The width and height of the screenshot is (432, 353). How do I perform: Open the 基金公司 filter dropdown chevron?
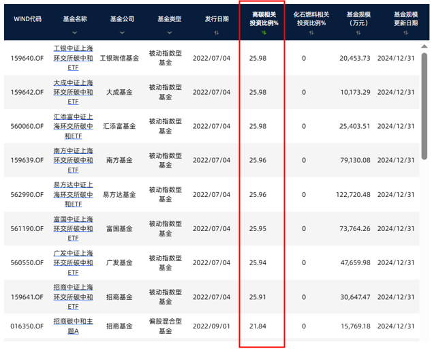click(x=122, y=33)
